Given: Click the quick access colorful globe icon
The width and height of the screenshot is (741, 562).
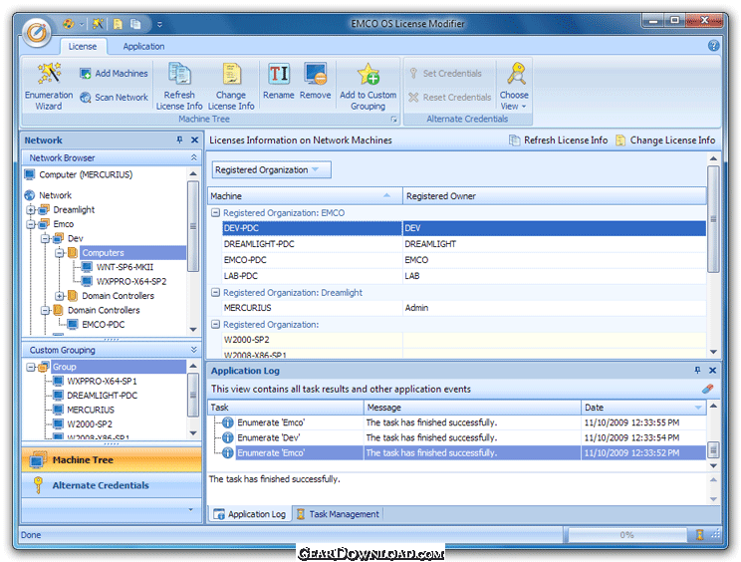Looking at the screenshot, I should (x=69, y=24).
